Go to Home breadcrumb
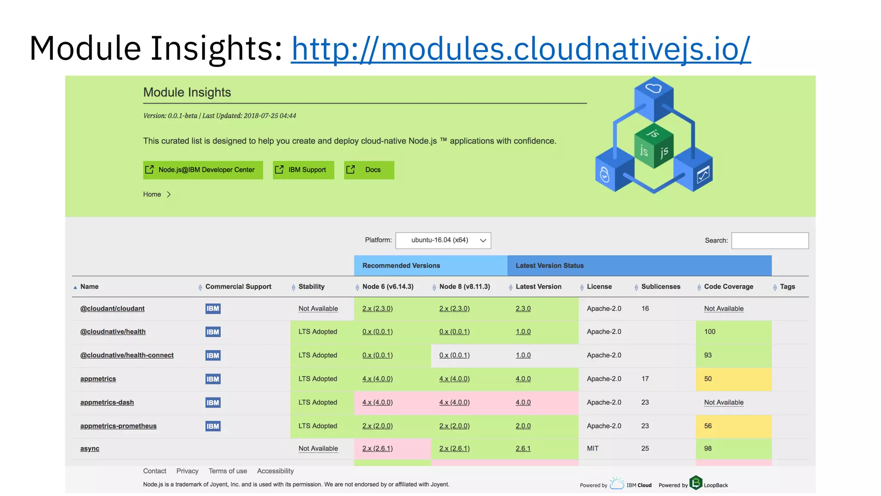The width and height of the screenshot is (881, 496). [152, 195]
